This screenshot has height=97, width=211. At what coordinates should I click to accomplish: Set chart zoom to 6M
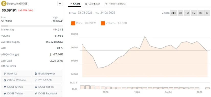[200, 13]
